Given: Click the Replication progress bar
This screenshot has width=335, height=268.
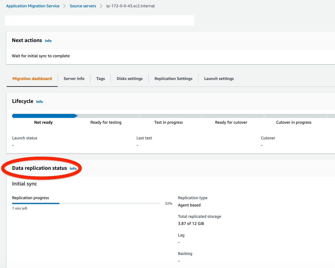Looking at the screenshot, I should (x=86, y=203).
